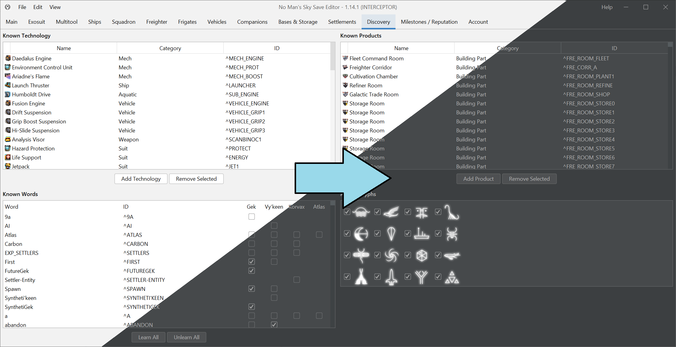676x347 pixels.
Task: Uncheck Vy'keen checkbox for abandon
Action: [x=274, y=325]
